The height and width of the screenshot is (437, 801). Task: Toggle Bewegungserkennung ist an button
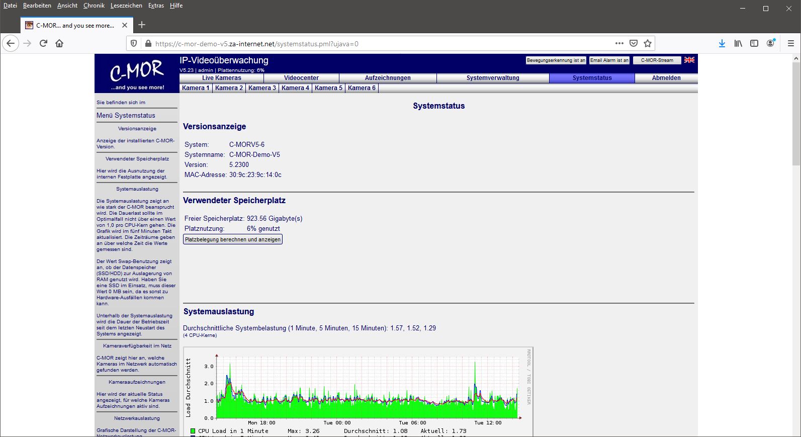click(556, 60)
